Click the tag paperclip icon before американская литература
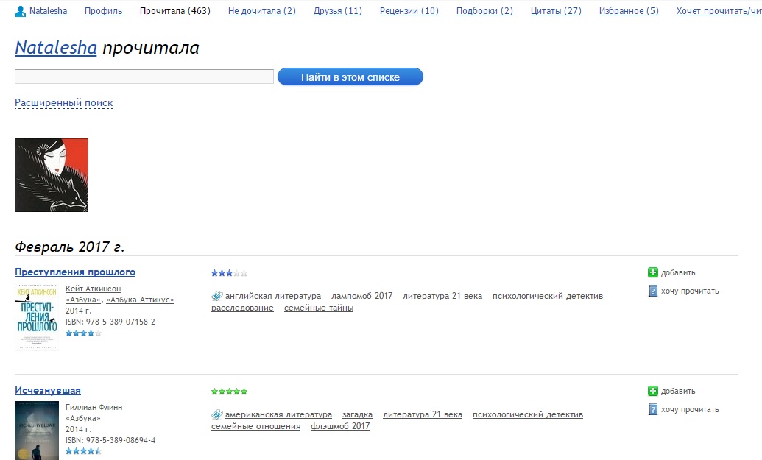 (216, 414)
